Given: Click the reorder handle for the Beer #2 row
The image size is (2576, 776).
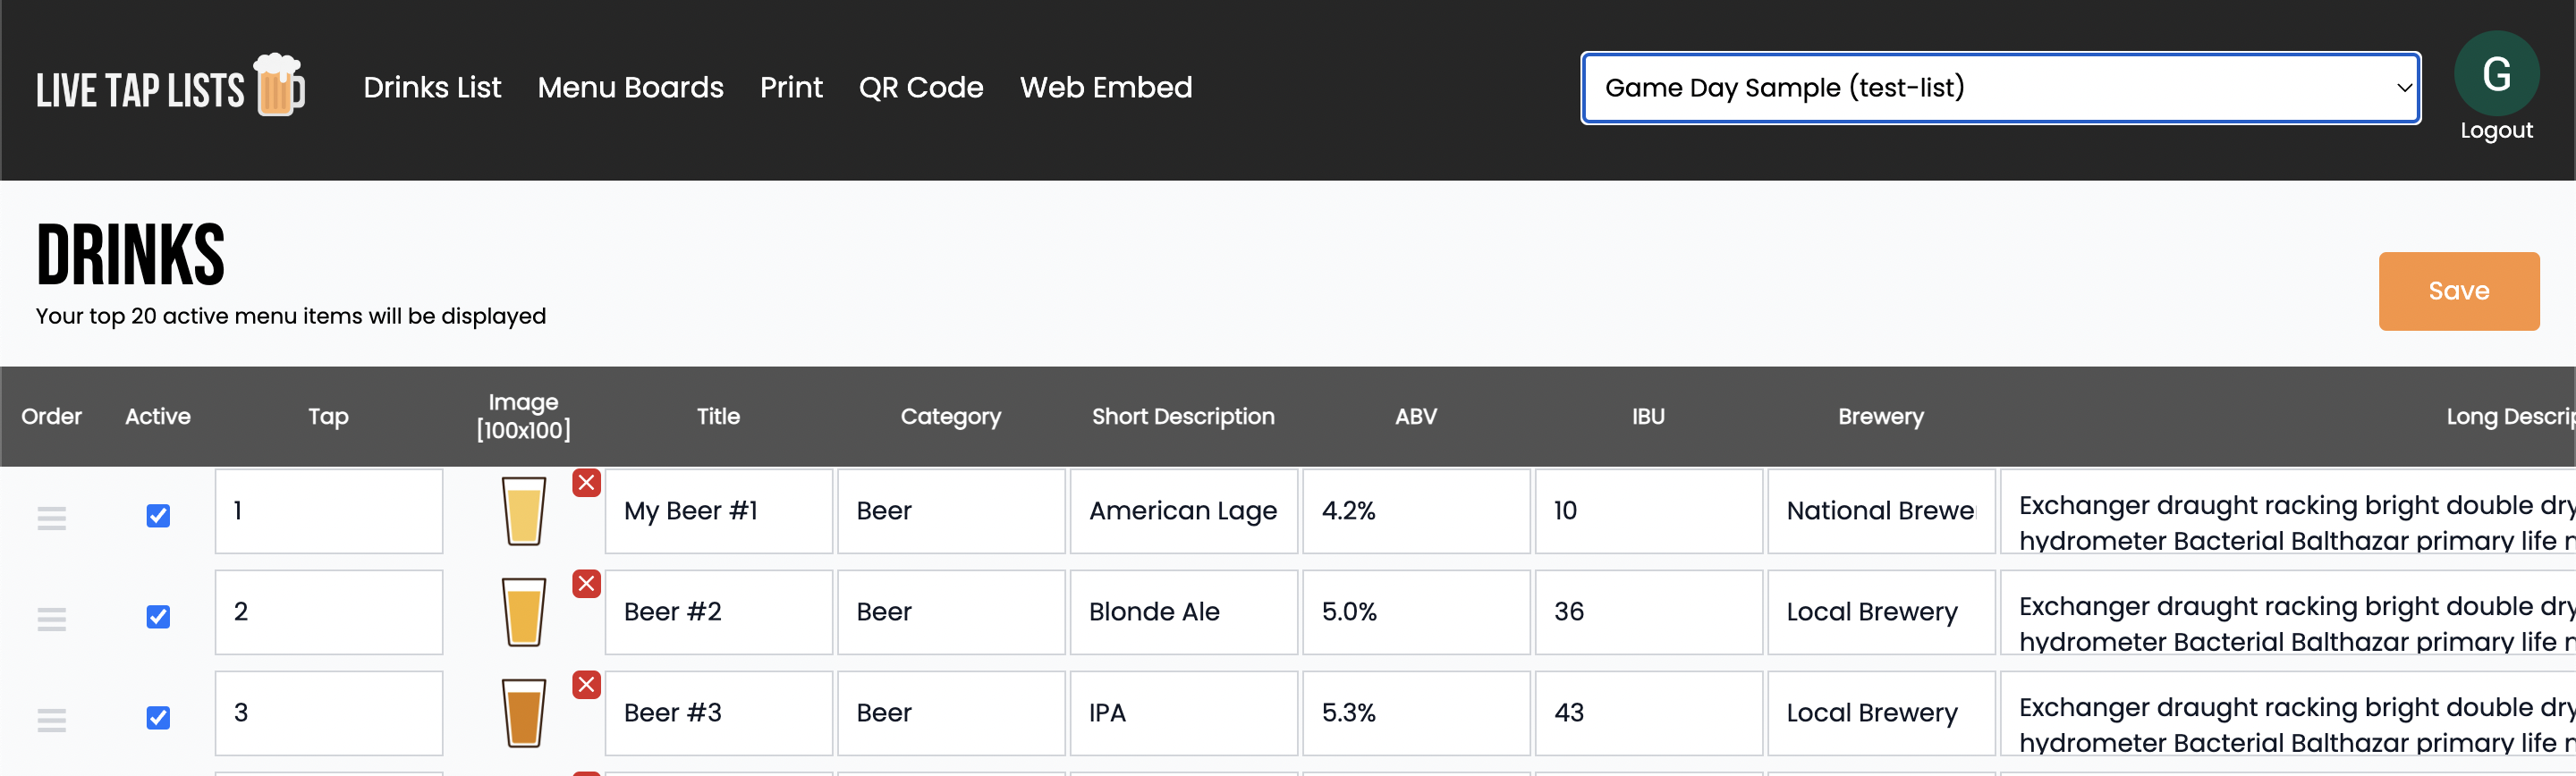Looking at the screenshot, I should 52,618.
